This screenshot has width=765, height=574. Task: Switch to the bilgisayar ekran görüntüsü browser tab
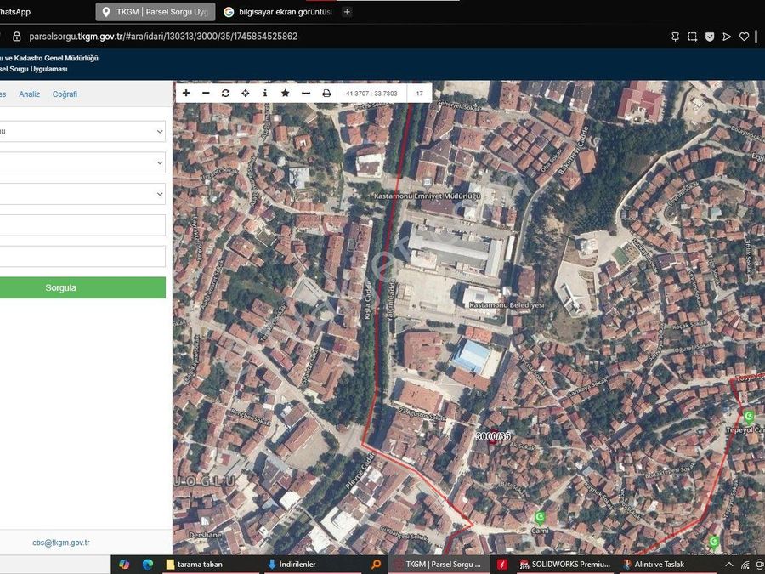click(278, 12)
